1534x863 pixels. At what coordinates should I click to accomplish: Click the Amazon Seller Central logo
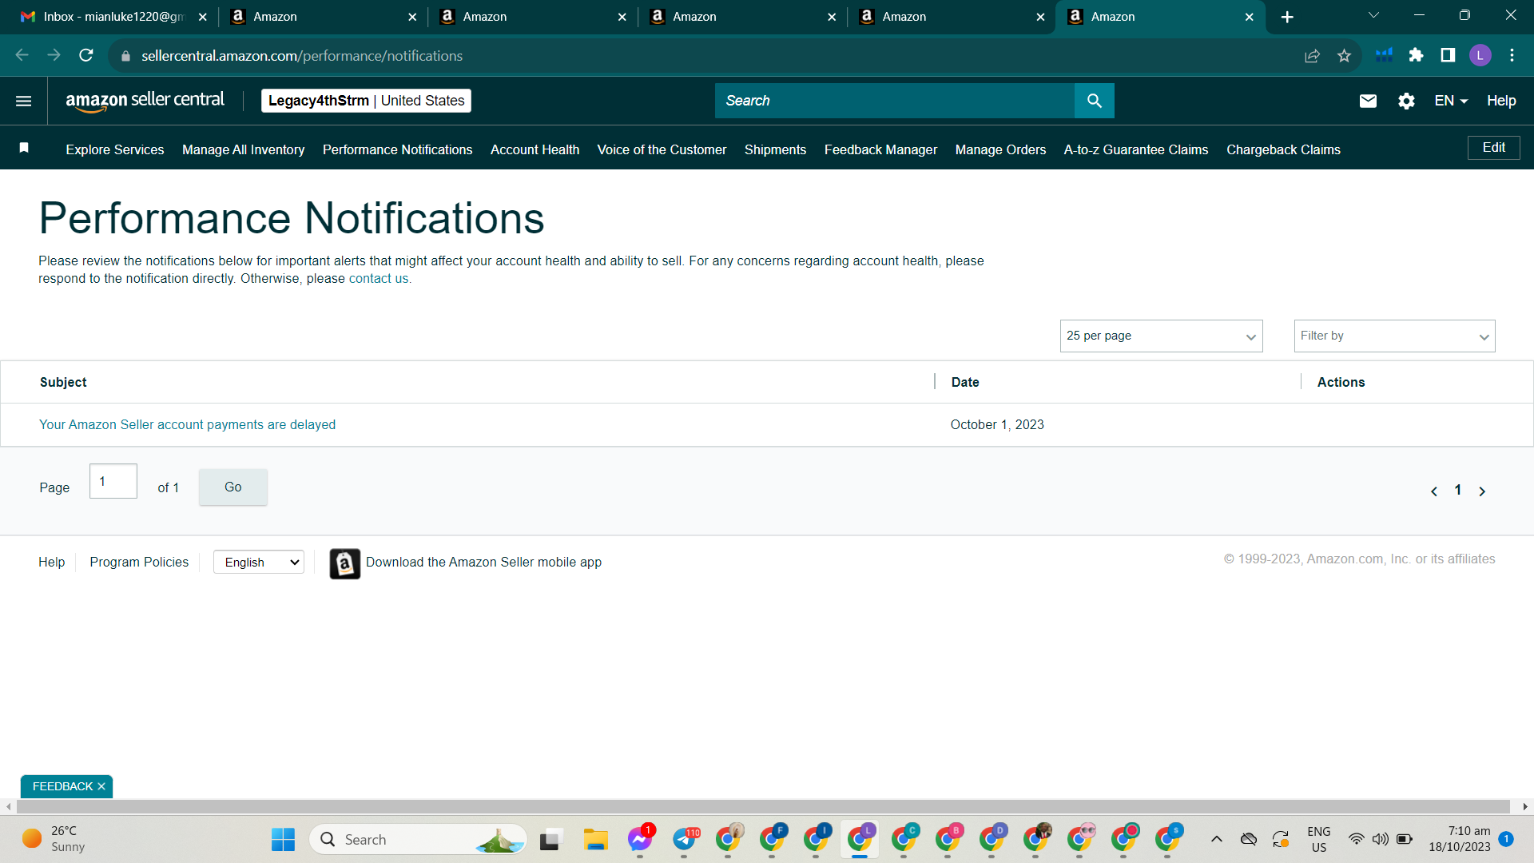pos(145,101)
